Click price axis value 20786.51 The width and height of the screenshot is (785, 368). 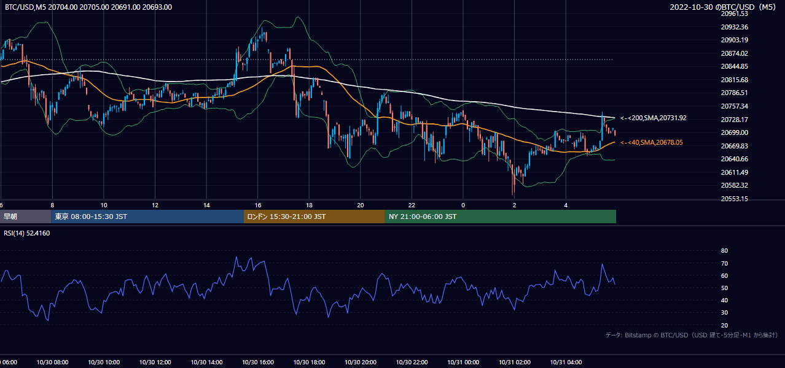pos(734,93)
